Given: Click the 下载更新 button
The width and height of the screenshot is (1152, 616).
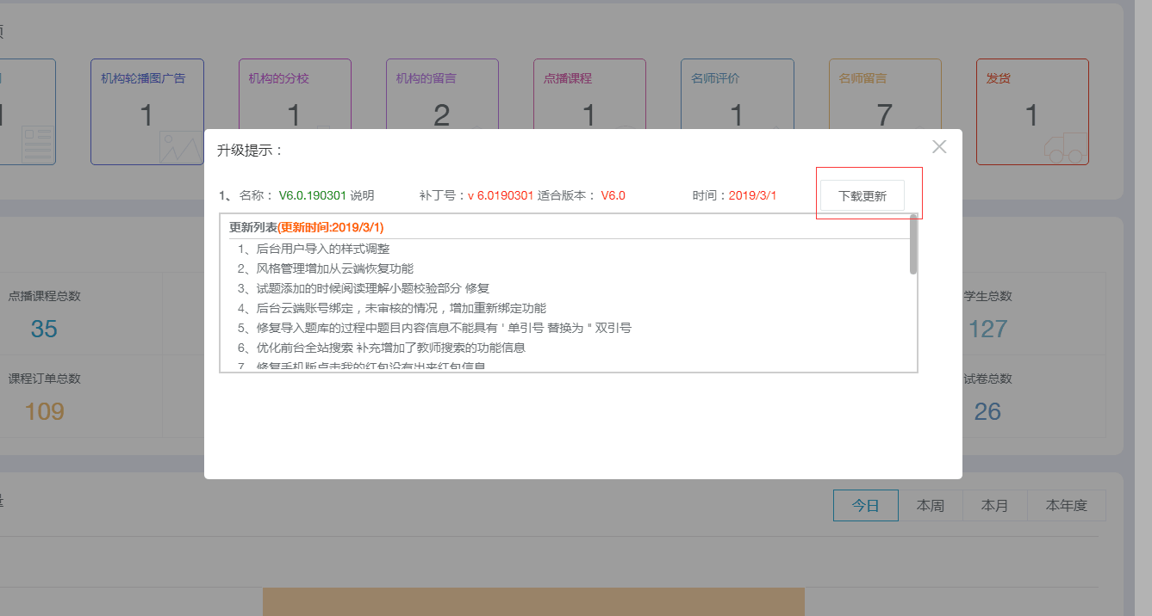Looking at the screenshot, I should click(x=862, y=195).
